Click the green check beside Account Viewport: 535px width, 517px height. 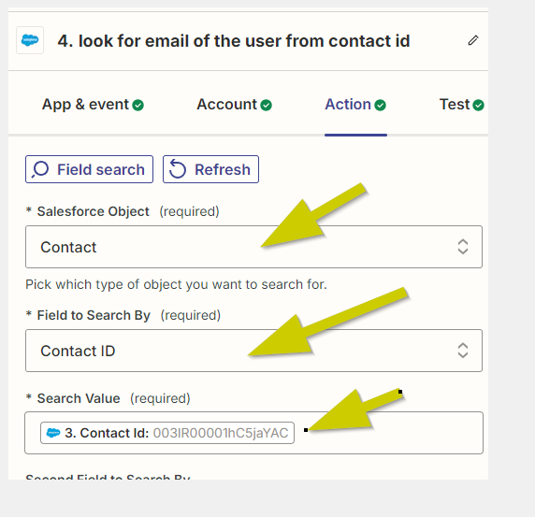(267, 105)
